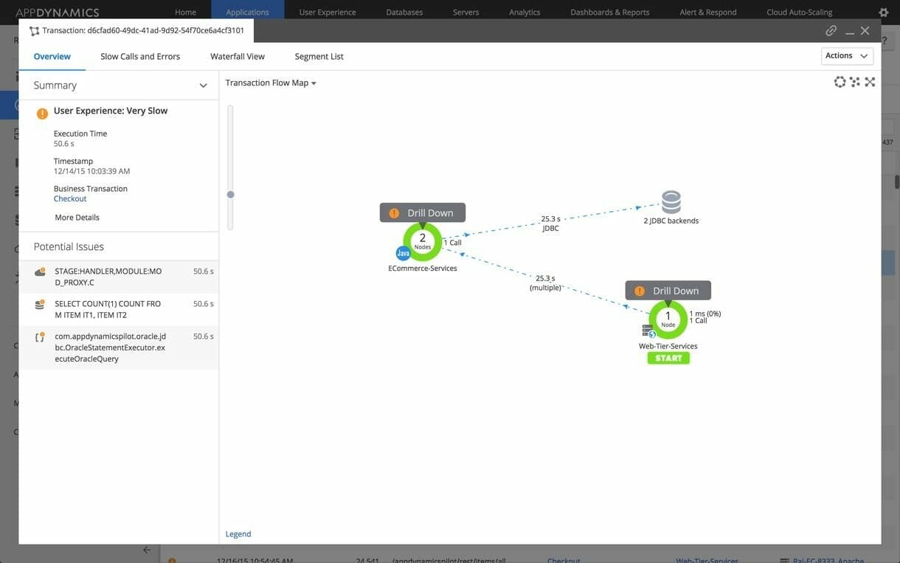
Task: Open the Actions dropdown
Action: tap(845, 54)
